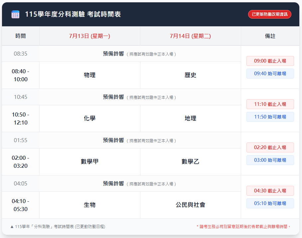Click the 09:00 截止入場 tag
The height and width of the screenshot is (238, 302).
point(270,61)
